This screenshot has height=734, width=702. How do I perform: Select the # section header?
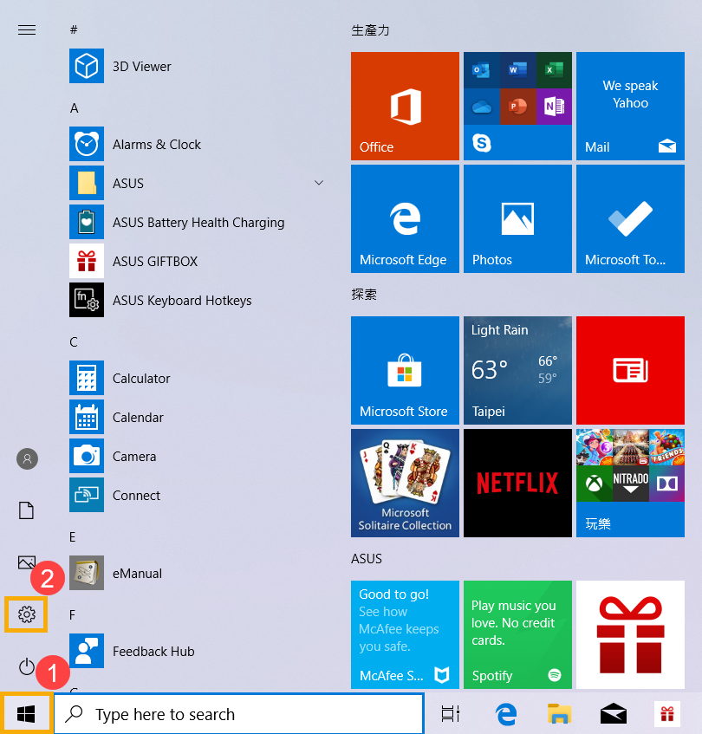tap(74, 30)
